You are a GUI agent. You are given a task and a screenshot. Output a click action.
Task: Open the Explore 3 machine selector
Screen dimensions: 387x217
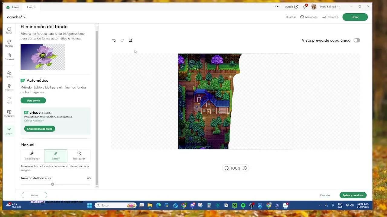(x=330, y=17)
